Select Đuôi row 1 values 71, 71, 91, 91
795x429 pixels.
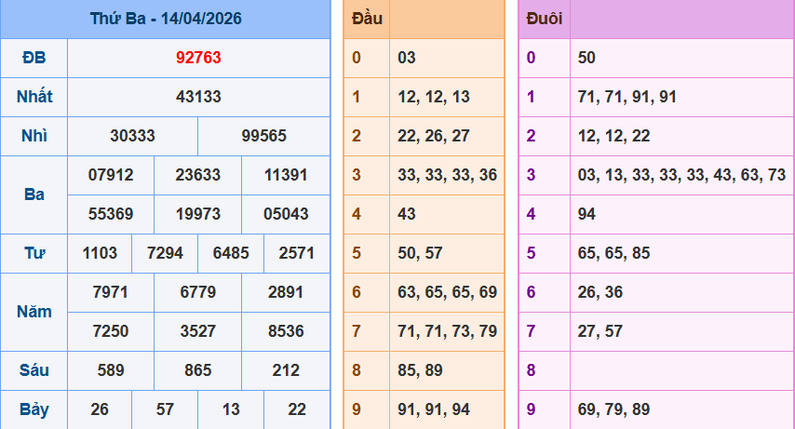point(627,97)
